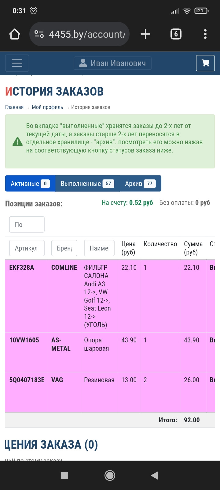Switch to the Активные tab
The height and width of the screenshot is (490, 220).
(30, 184)
